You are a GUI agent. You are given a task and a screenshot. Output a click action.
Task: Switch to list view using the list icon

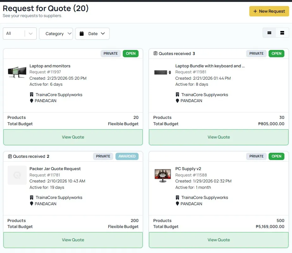[282, 33]
